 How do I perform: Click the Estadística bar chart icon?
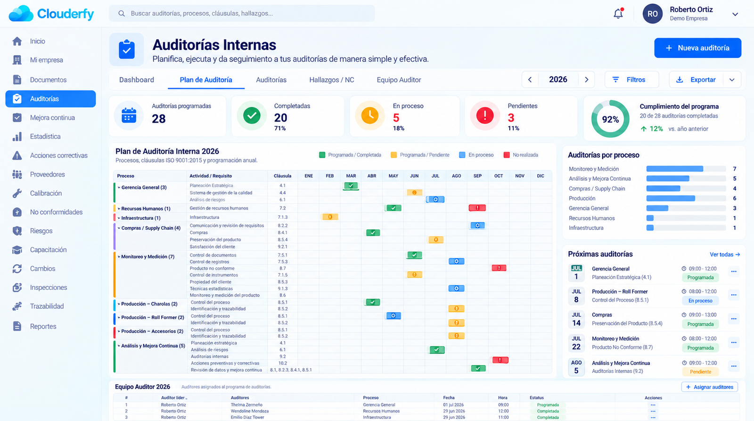point(17,136)
